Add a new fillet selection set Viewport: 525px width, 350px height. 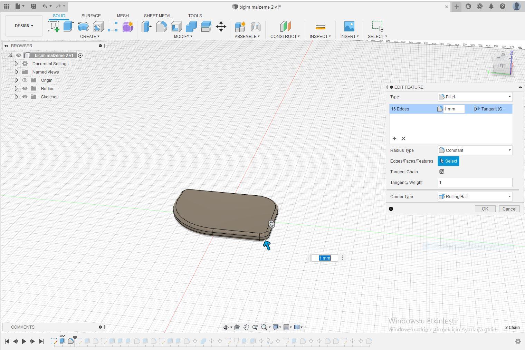click(x=394, y=138)
